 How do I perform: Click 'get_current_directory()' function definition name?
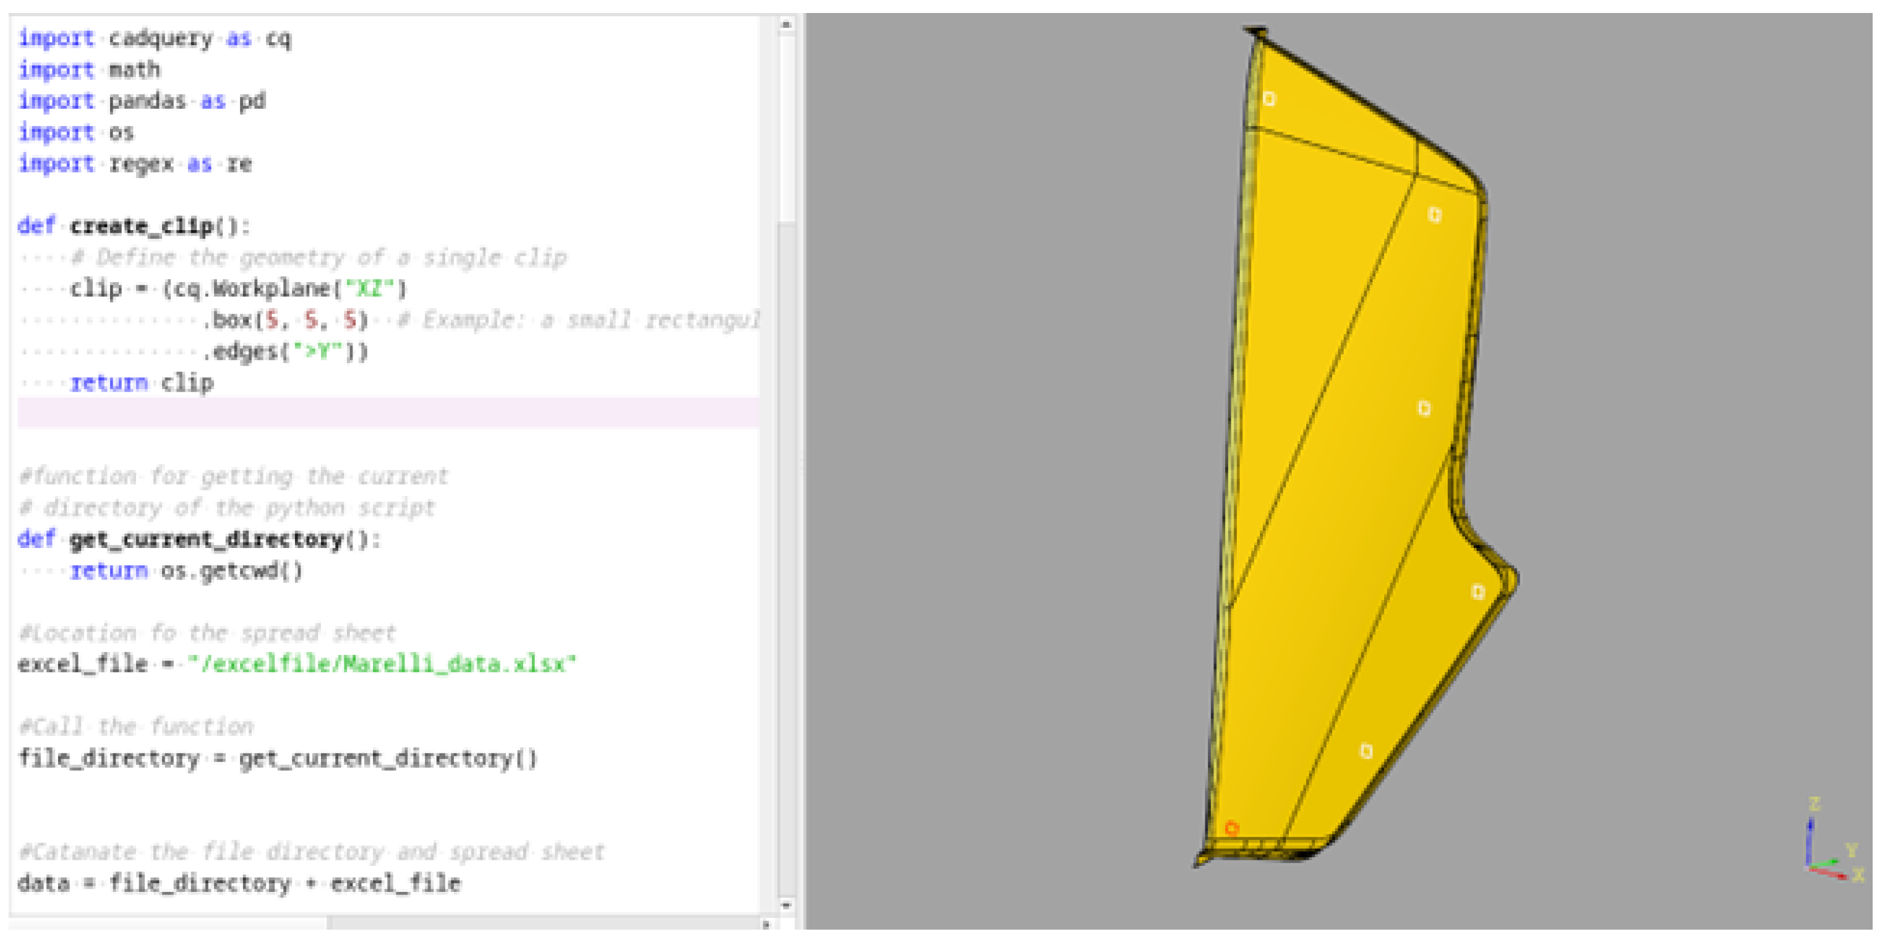tap(207, 539)
